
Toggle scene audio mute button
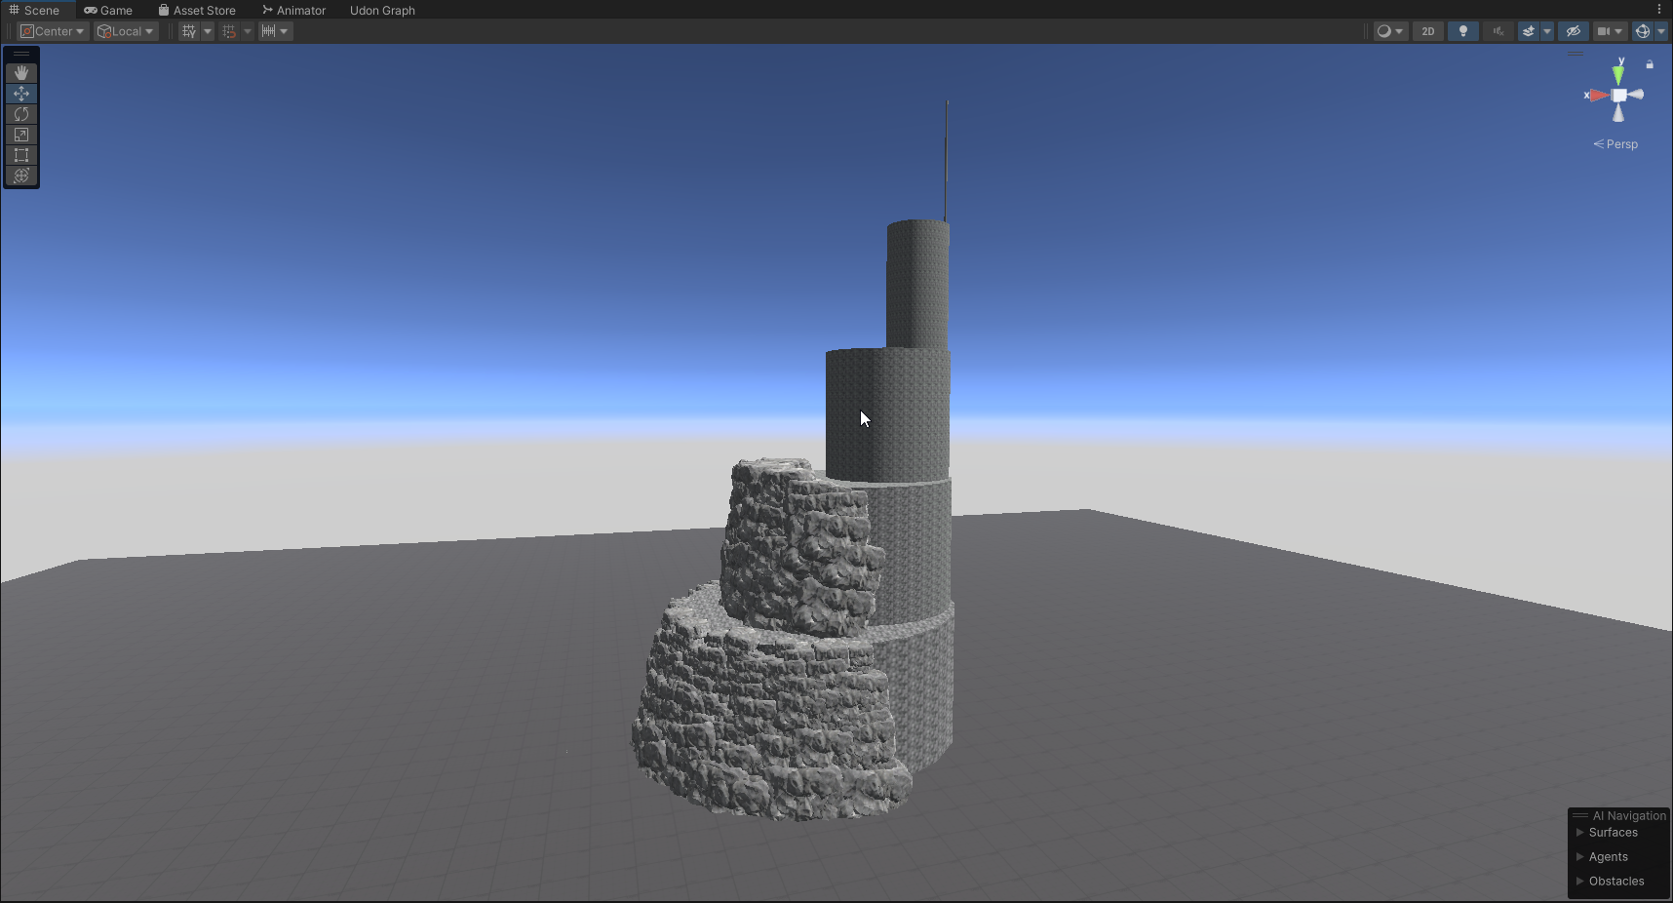(1498, 31)
